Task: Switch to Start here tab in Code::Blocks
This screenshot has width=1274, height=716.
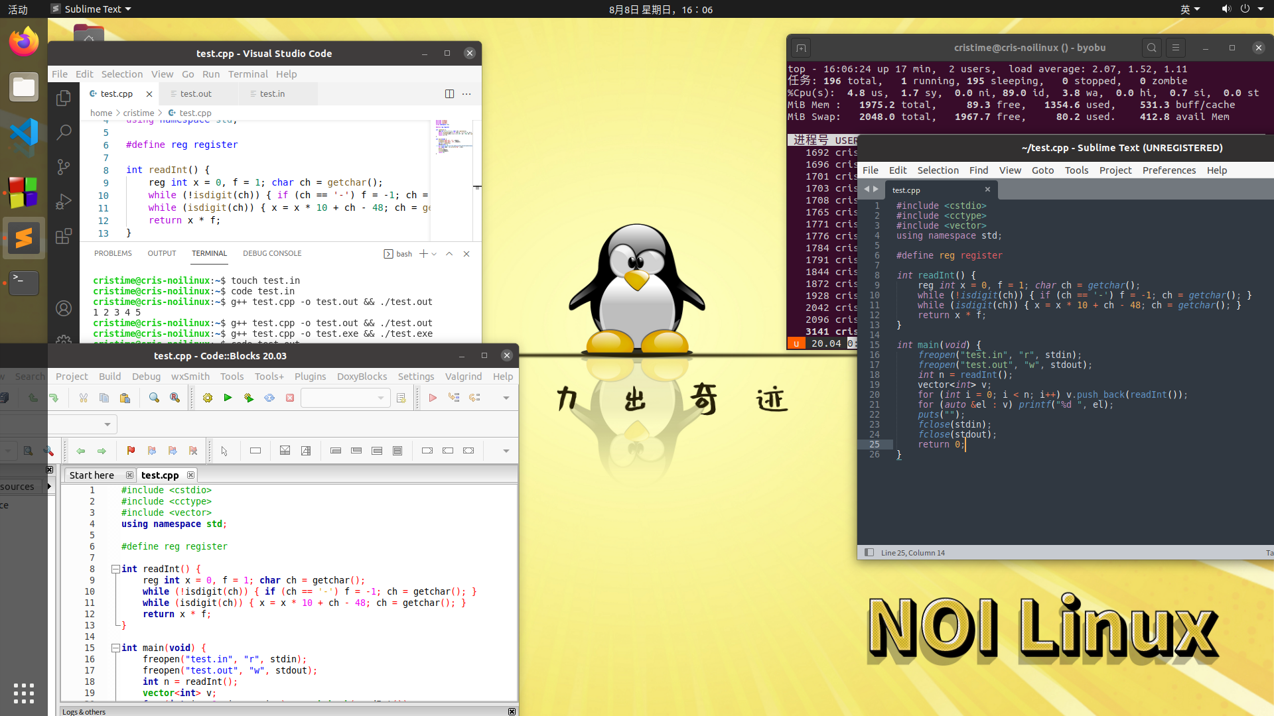Action: (92, 475)
